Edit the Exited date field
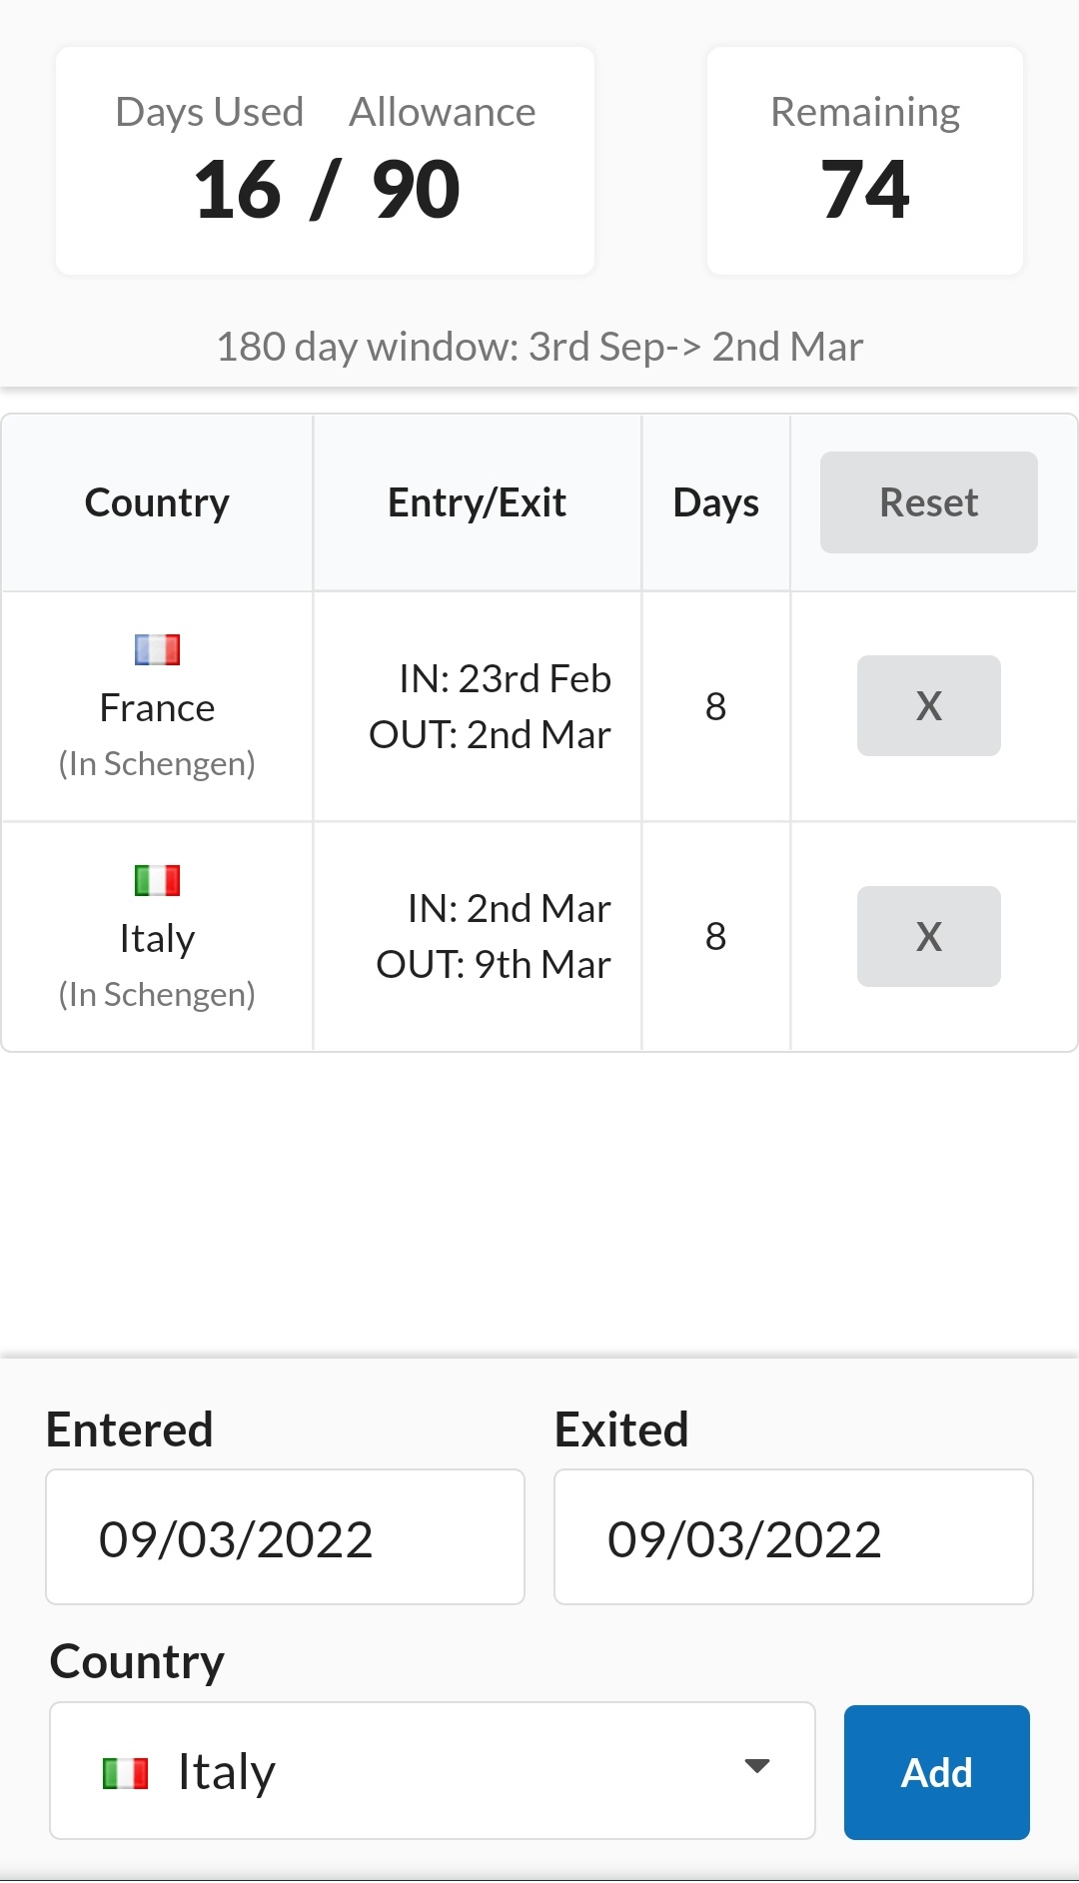Screen dimensions: 1079x1883 793,1537
